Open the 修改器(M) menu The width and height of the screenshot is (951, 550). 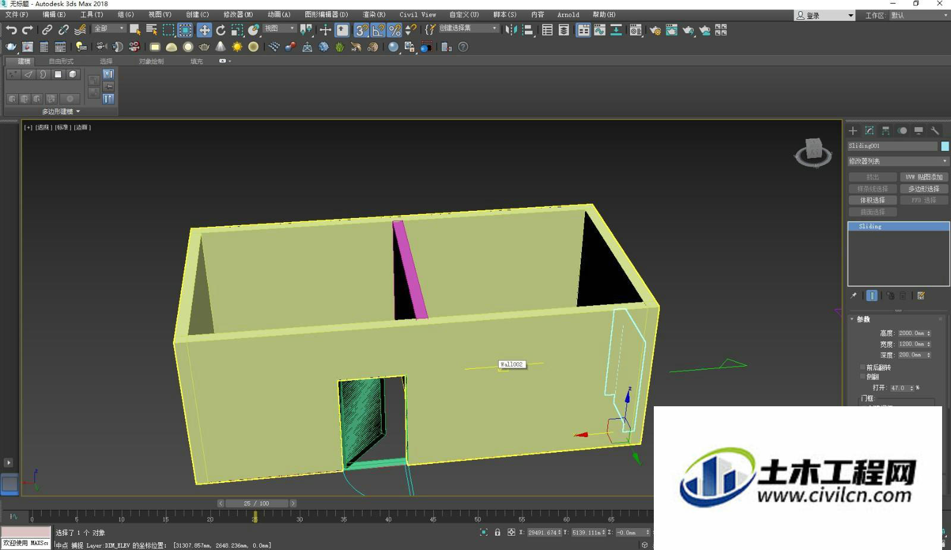238,15
